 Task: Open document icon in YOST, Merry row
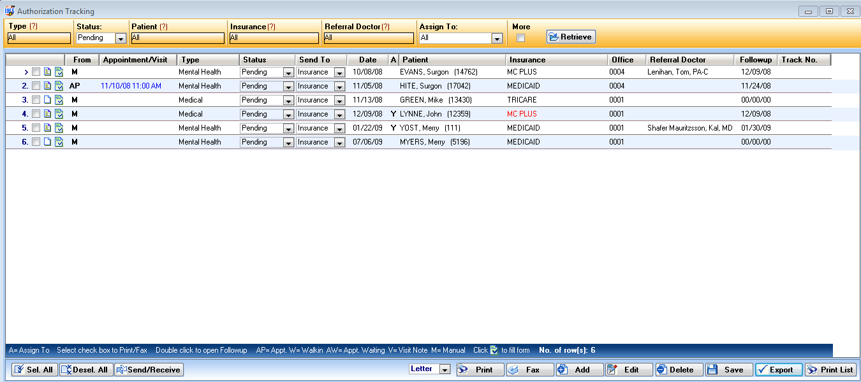[47, 128]
